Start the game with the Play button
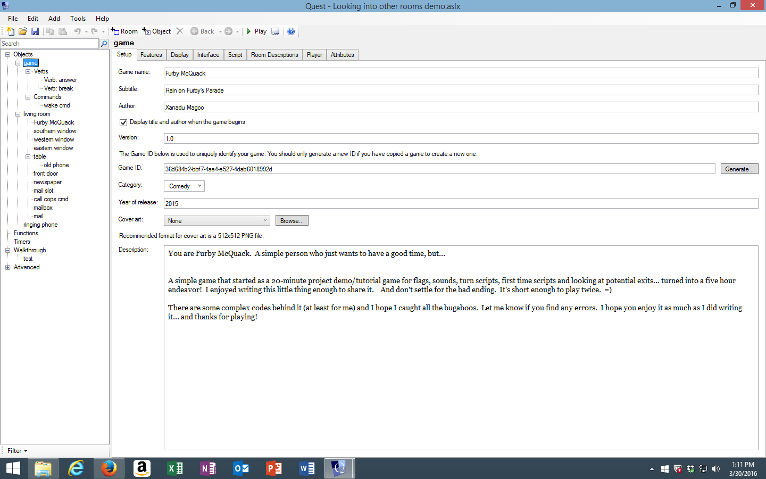 [256, 31]
